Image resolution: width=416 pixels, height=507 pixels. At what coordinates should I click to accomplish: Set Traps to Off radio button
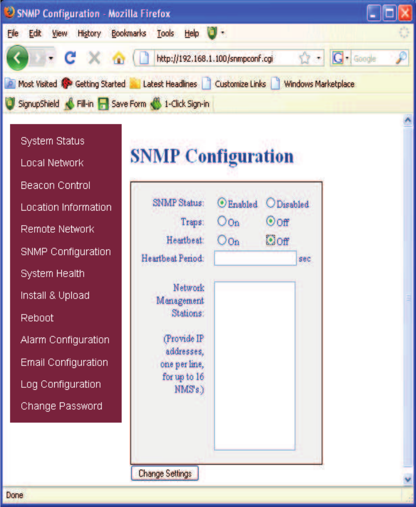[271, 221]
